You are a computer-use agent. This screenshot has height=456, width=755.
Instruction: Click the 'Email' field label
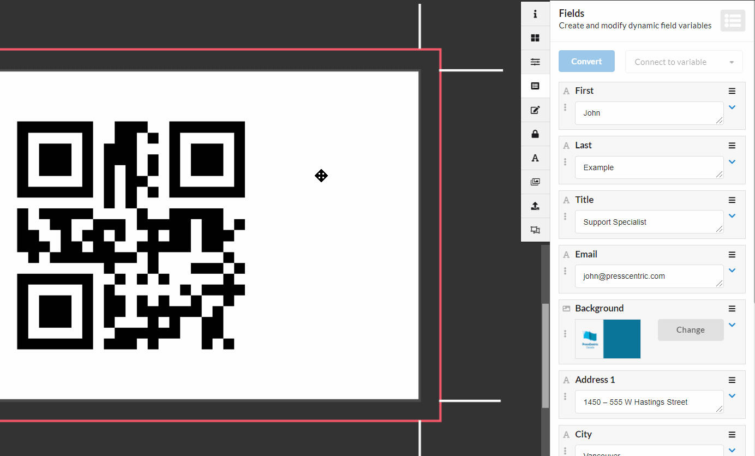586,254
